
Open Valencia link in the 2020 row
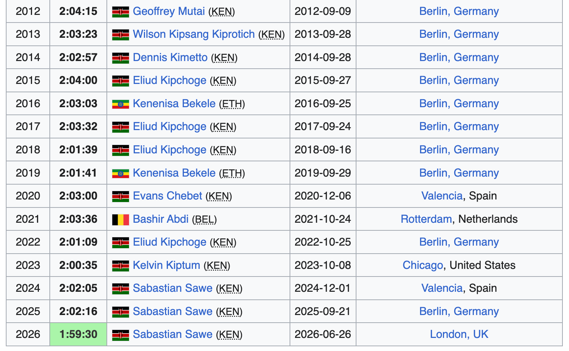click(x=442, y=196)
